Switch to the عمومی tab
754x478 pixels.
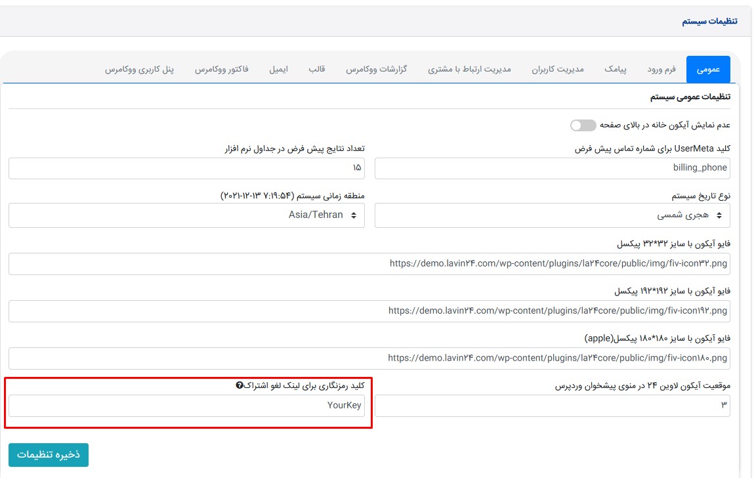point(708,69)
